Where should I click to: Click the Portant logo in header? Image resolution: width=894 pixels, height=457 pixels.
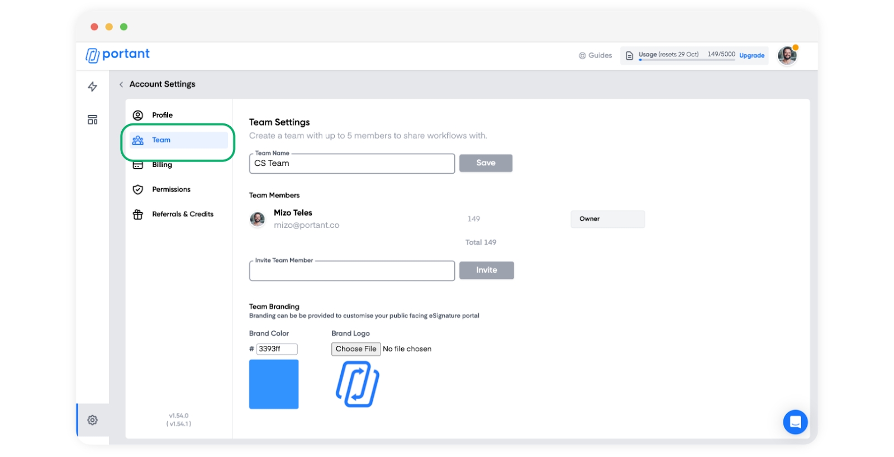tap(118, 55)
